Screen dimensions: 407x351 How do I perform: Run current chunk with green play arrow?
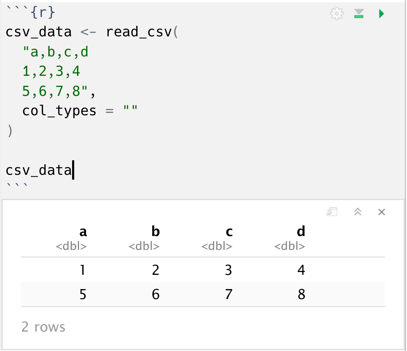(381, 13)
